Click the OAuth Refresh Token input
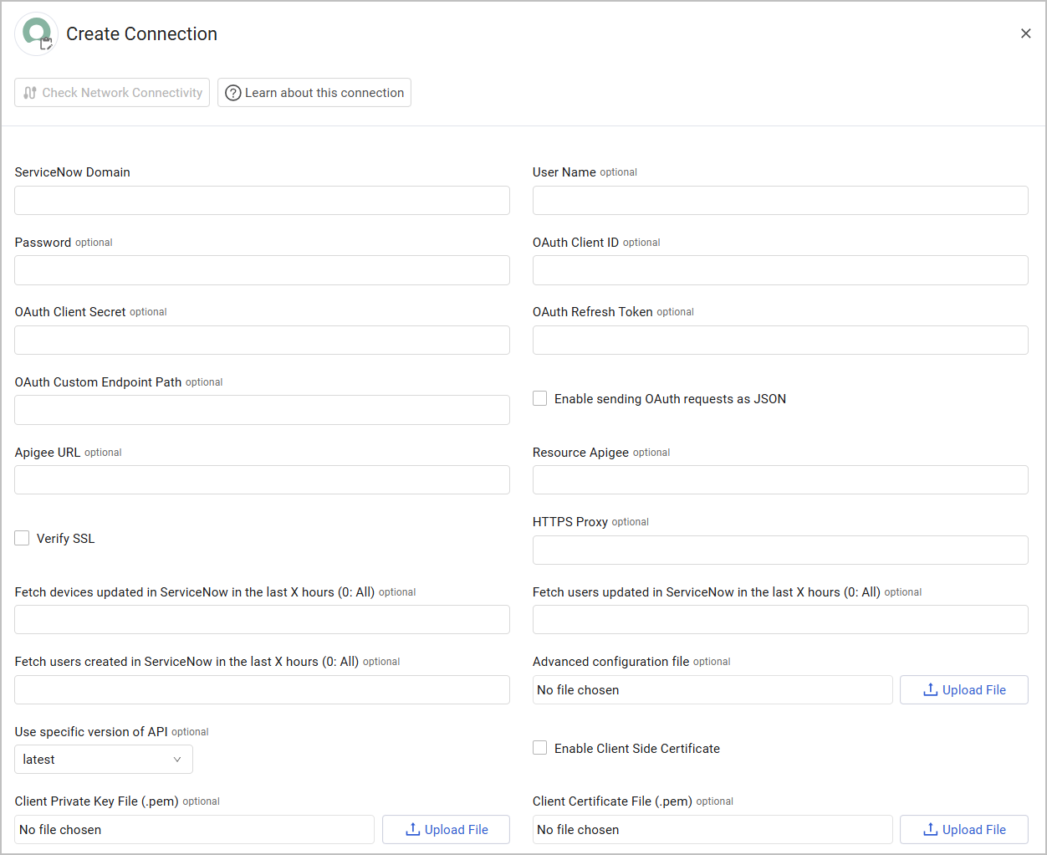 coord(780,340)
